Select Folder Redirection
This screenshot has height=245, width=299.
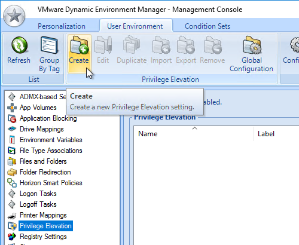(45, 172)
